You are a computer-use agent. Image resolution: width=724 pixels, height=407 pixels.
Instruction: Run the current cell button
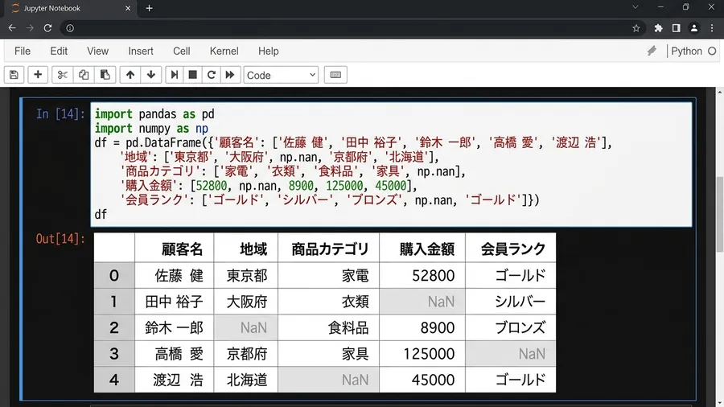pos(175,75)
